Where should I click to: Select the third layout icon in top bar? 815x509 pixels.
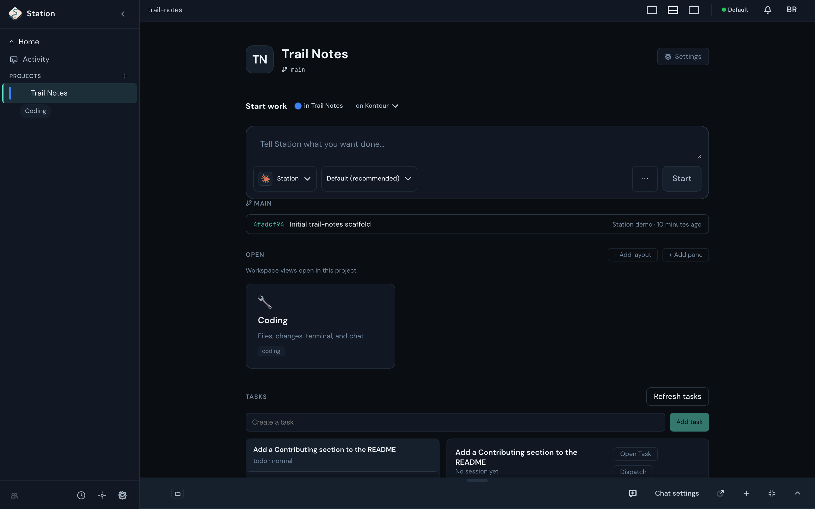[694, 10]
